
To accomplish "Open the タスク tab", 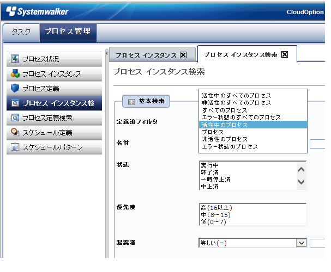I will pos(21,33).
